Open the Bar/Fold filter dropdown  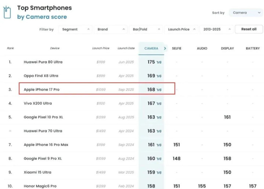click(x=146, y=29)
